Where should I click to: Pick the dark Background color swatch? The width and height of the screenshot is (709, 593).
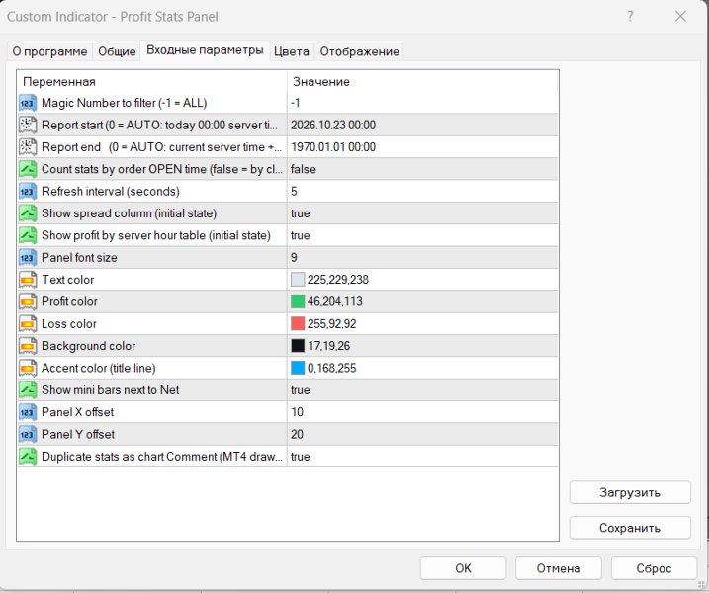298,346
